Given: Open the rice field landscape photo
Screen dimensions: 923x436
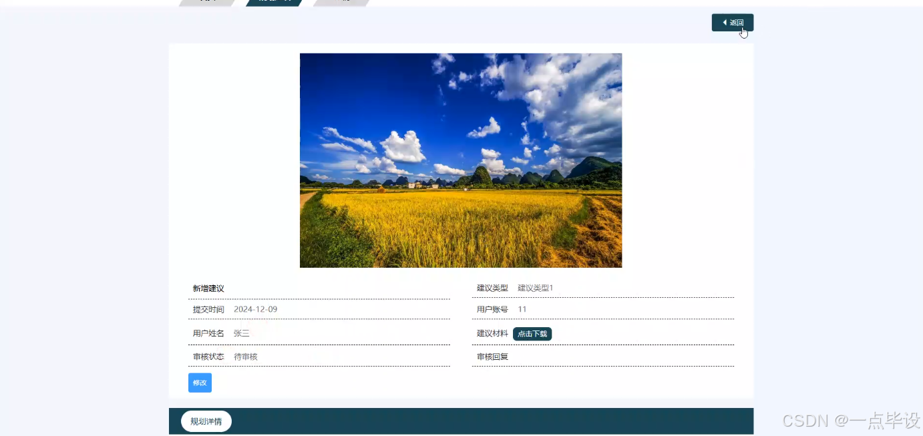Looking at the screenshot, I should (x=461, y=160).
